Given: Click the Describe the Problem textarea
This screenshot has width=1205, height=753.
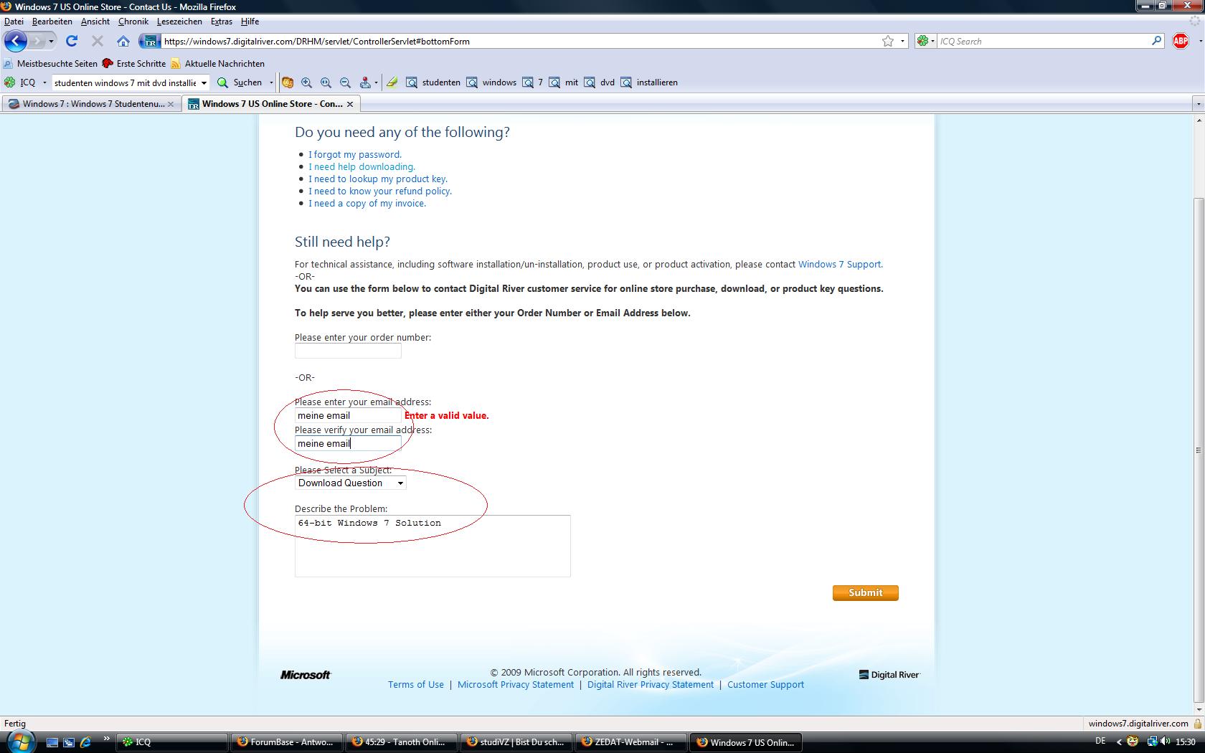Looking at the screenshot, I should coord(433,546).
